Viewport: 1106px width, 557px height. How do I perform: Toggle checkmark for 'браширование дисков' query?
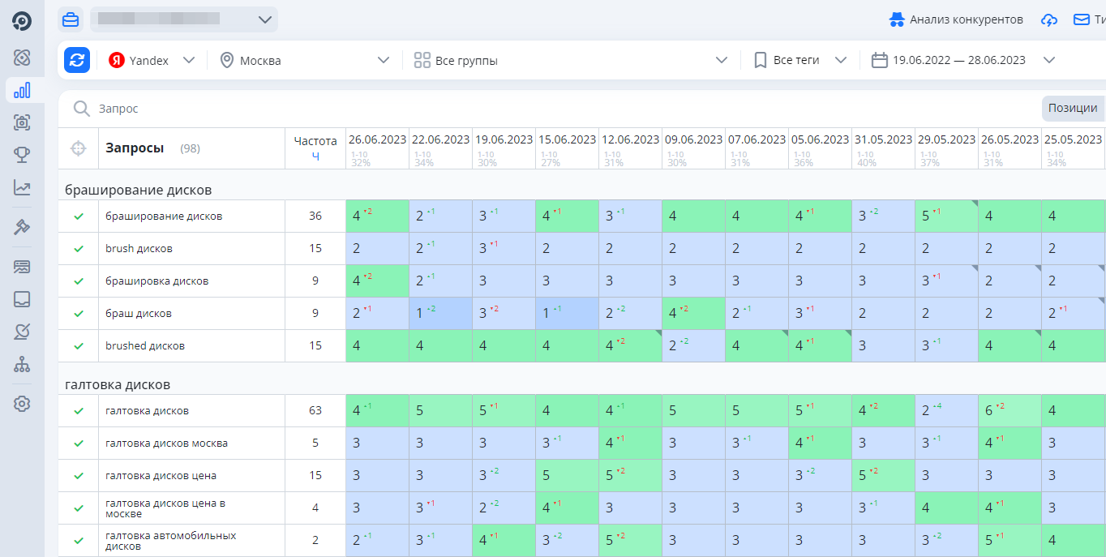[79, 216]
